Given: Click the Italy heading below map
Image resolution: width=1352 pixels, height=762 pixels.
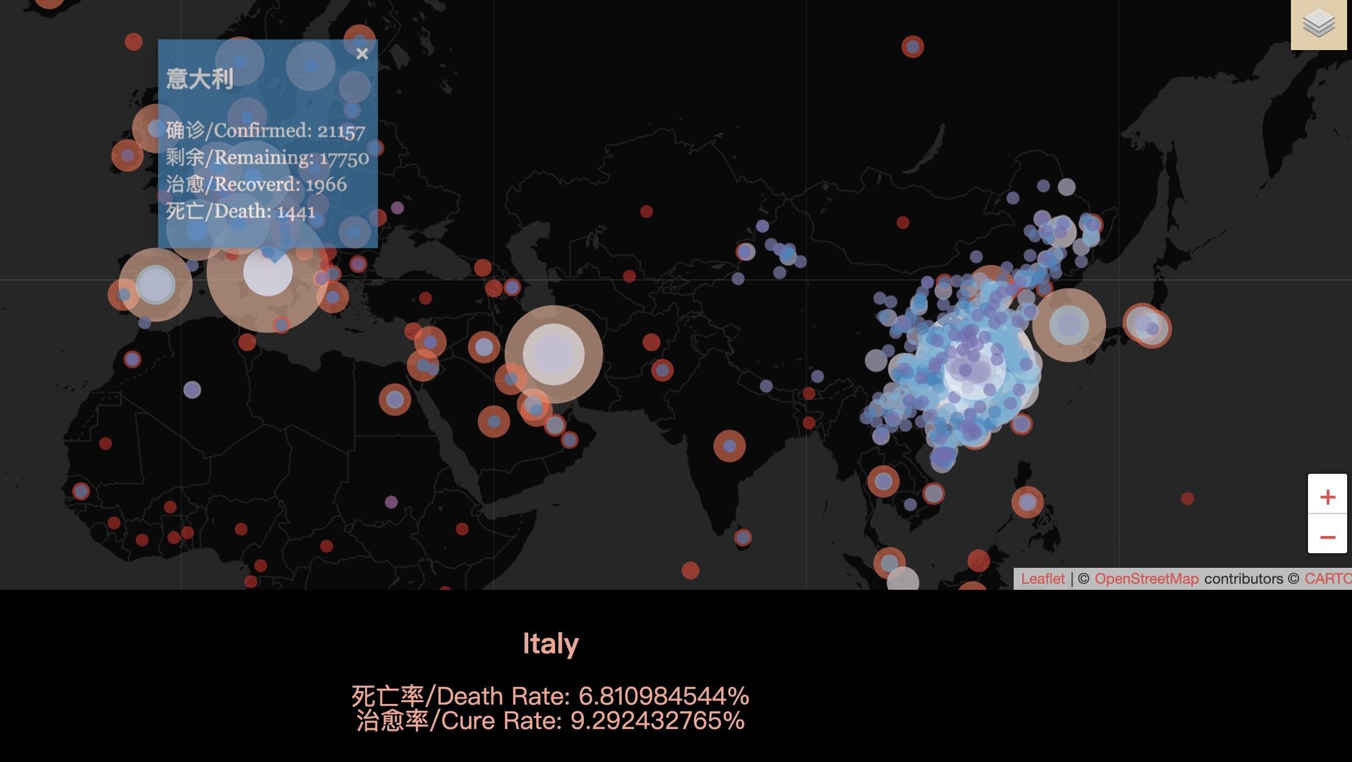Looking at the screenshot, I should click(551, 644).
